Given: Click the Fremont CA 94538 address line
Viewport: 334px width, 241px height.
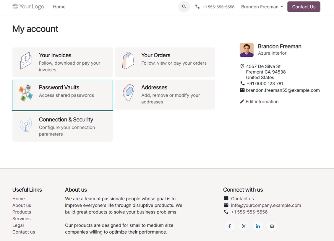Looking at the screenshot, I should point(266,72).
